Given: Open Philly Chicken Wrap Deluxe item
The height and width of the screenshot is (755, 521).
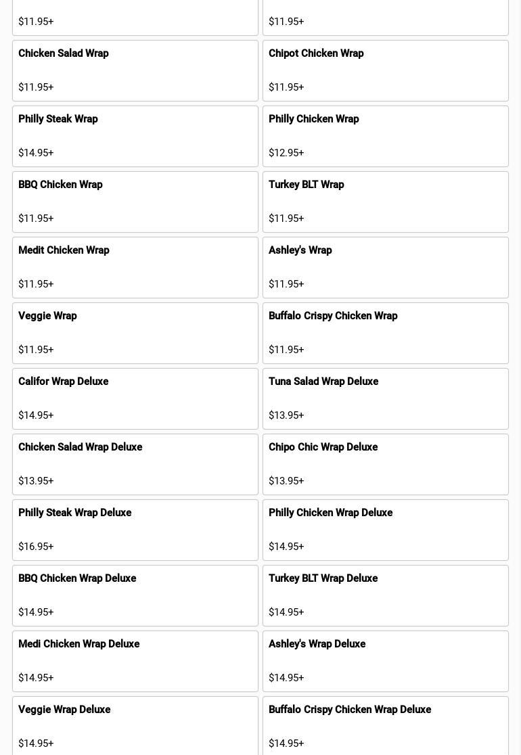Looking at the screenshot, I should coord(386,530).
